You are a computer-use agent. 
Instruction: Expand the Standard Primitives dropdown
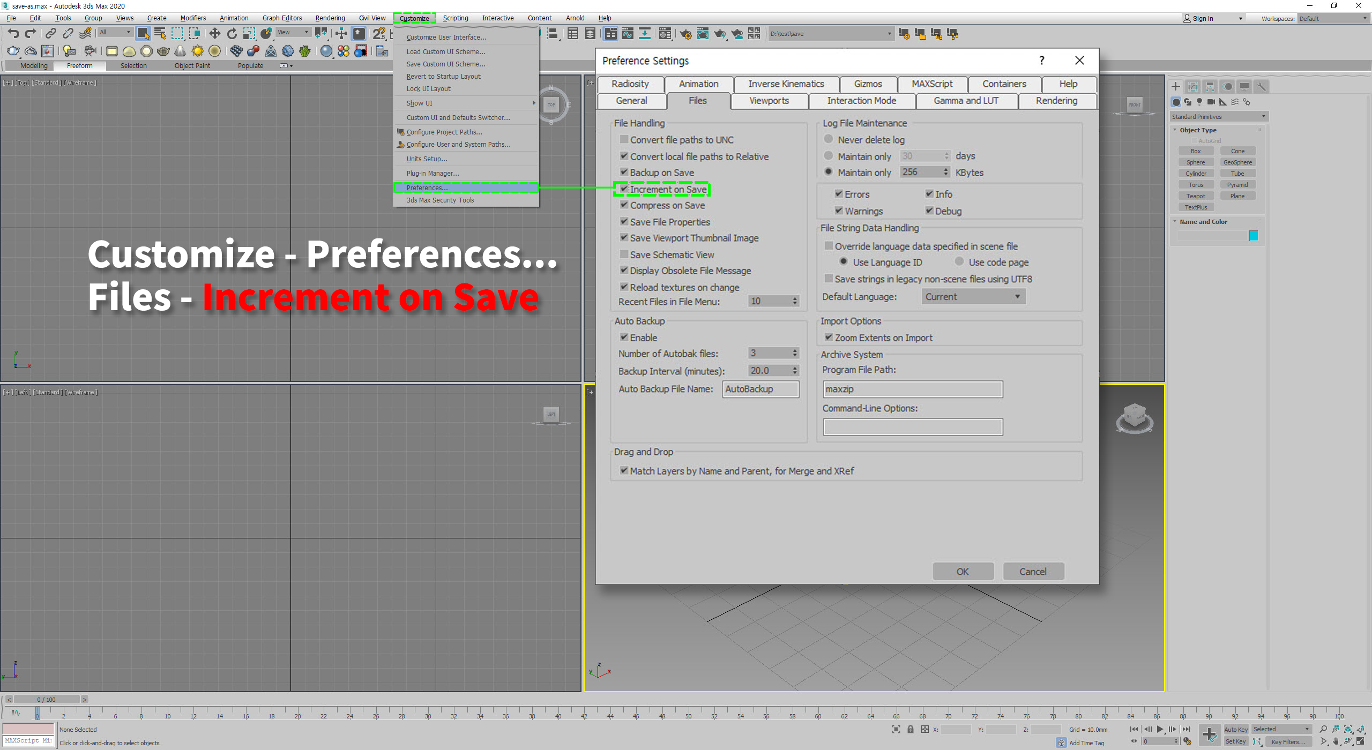[1218, 117]
